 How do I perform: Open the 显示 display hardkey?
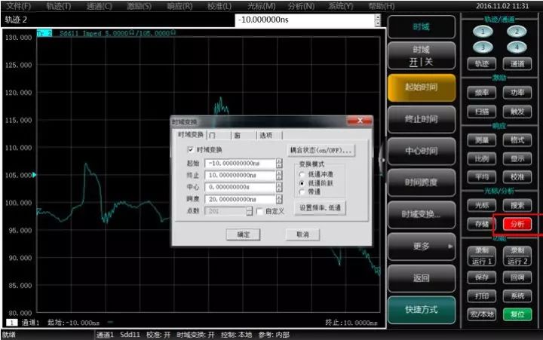coord(517,158)
